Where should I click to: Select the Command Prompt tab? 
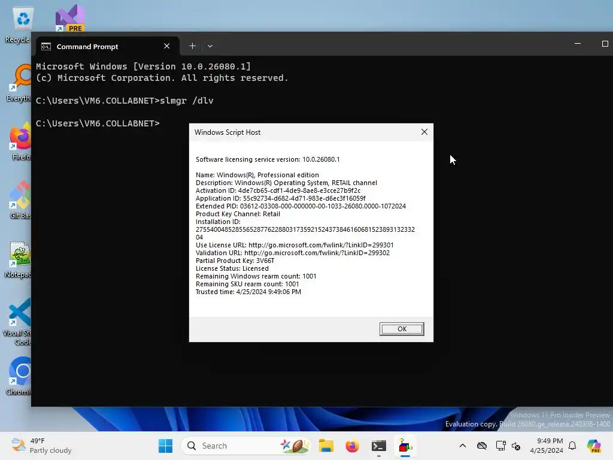[107, 46]
